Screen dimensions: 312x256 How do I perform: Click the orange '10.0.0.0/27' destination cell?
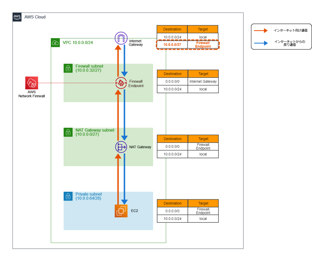[172, 45]
